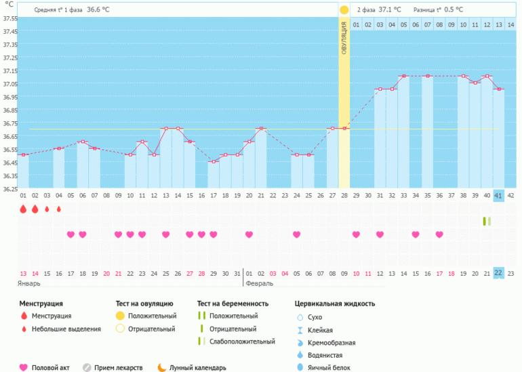Click the Клейкая cervical fluid icon
522x372 pixels.
300,329
